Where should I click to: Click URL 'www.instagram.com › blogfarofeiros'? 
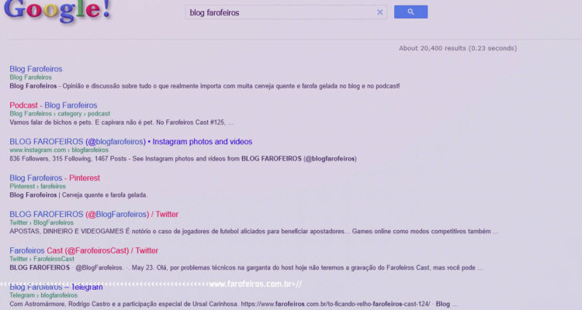(x=59, y=150)
